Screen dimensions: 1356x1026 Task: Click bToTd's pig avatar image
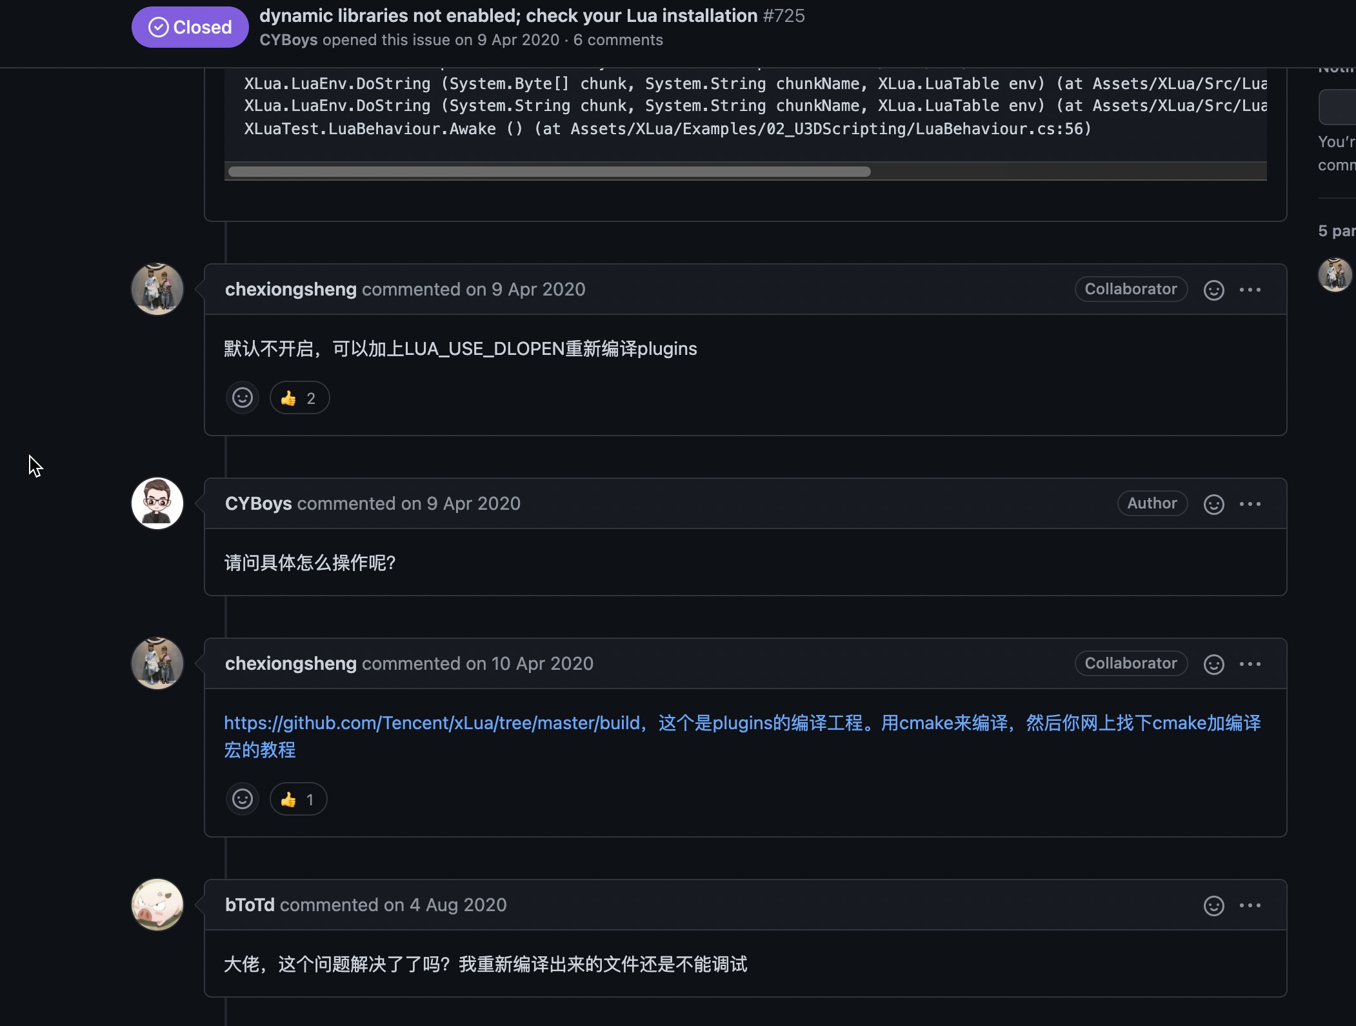click(157, 905)
